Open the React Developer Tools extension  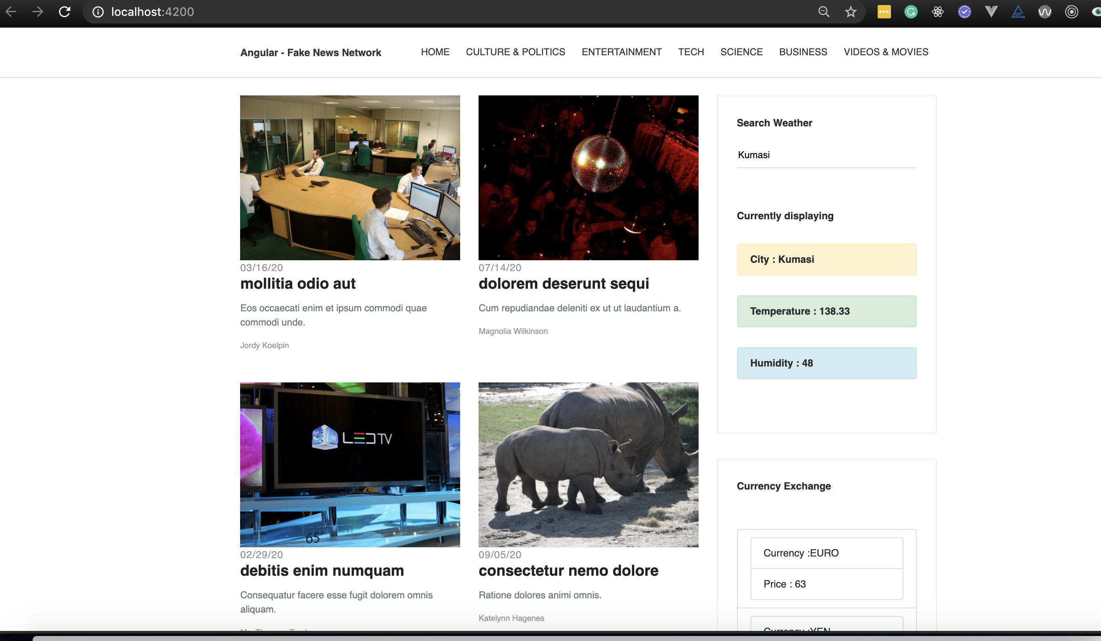(937, 12)
